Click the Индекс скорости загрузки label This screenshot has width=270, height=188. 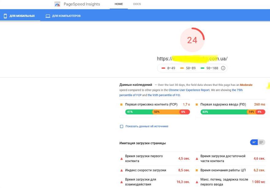(146, 170)
